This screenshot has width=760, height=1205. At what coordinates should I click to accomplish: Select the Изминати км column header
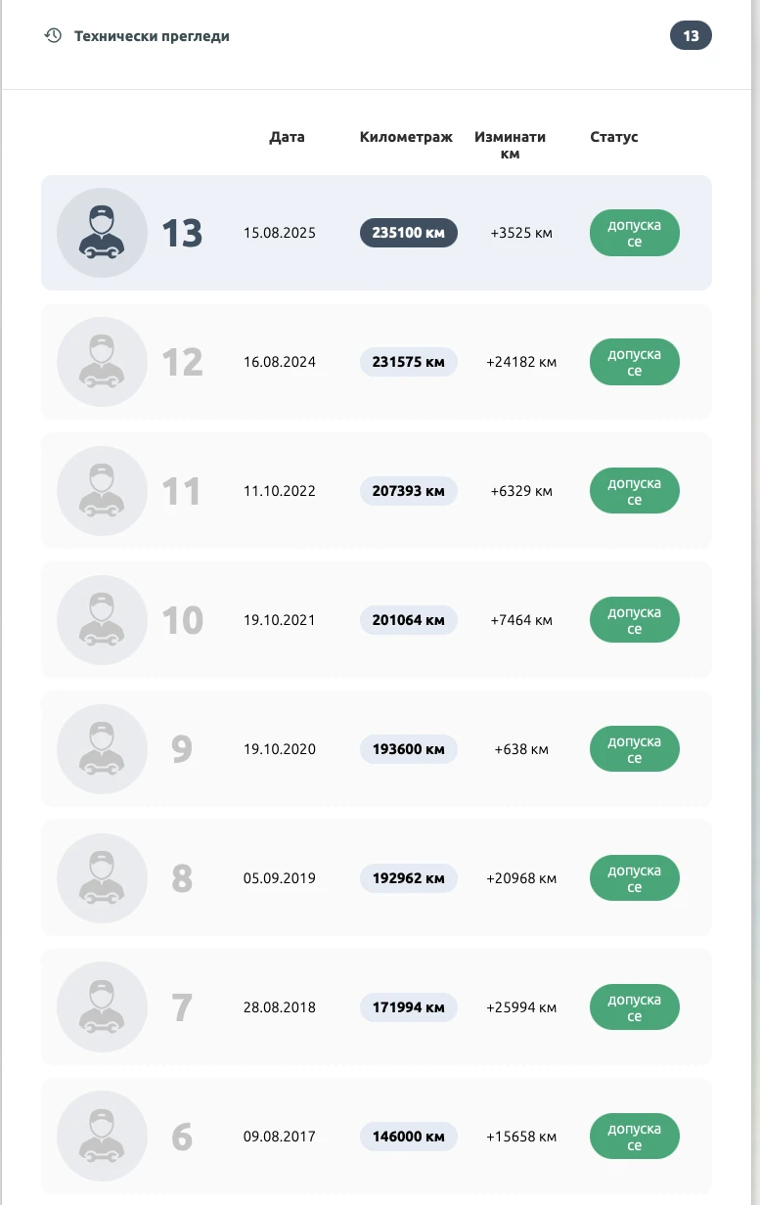pyautogui.click(x=510, y=145)
